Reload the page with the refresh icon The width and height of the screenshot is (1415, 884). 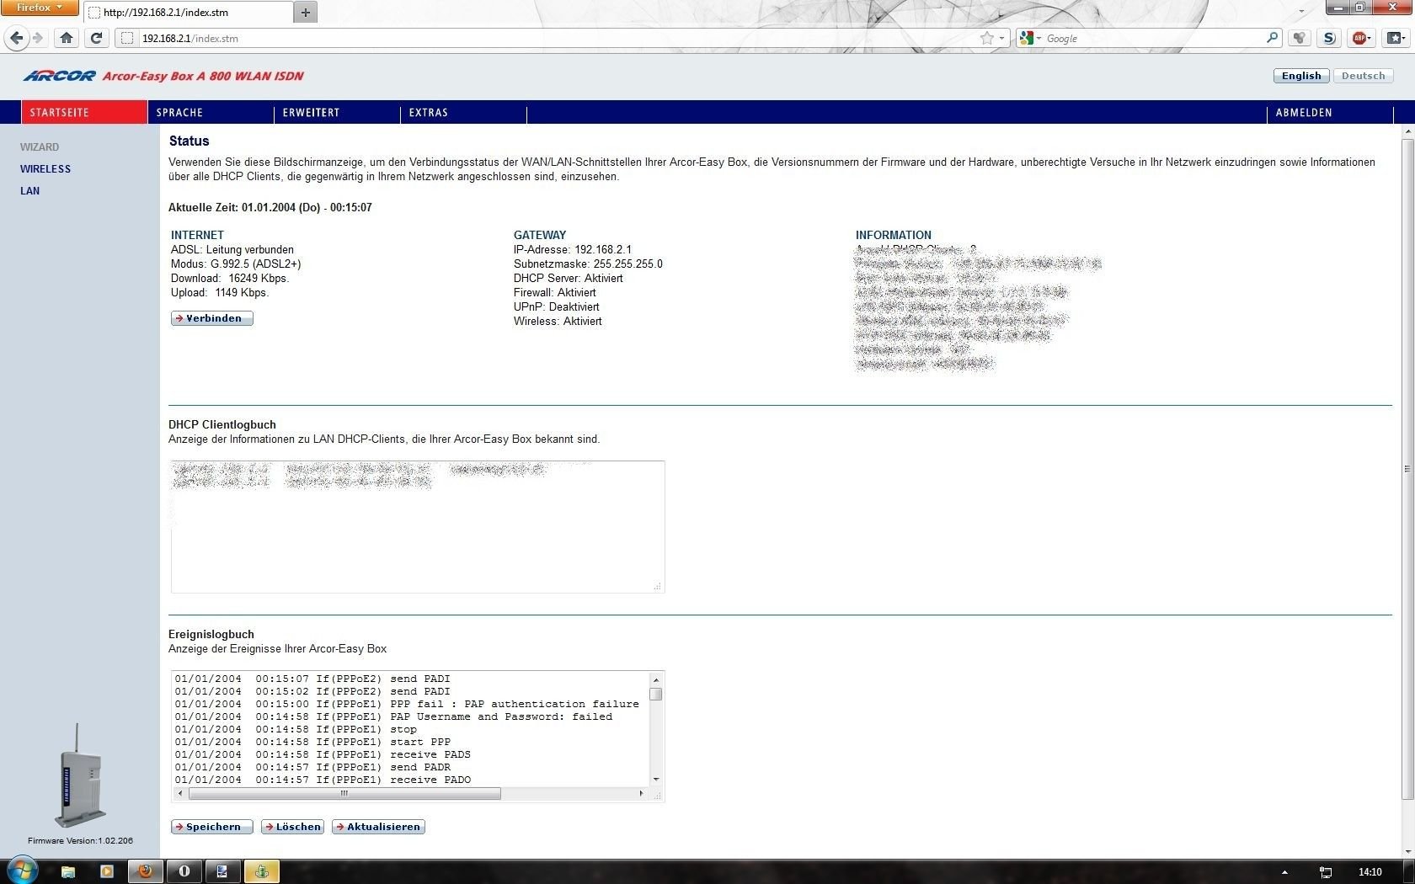97,38
